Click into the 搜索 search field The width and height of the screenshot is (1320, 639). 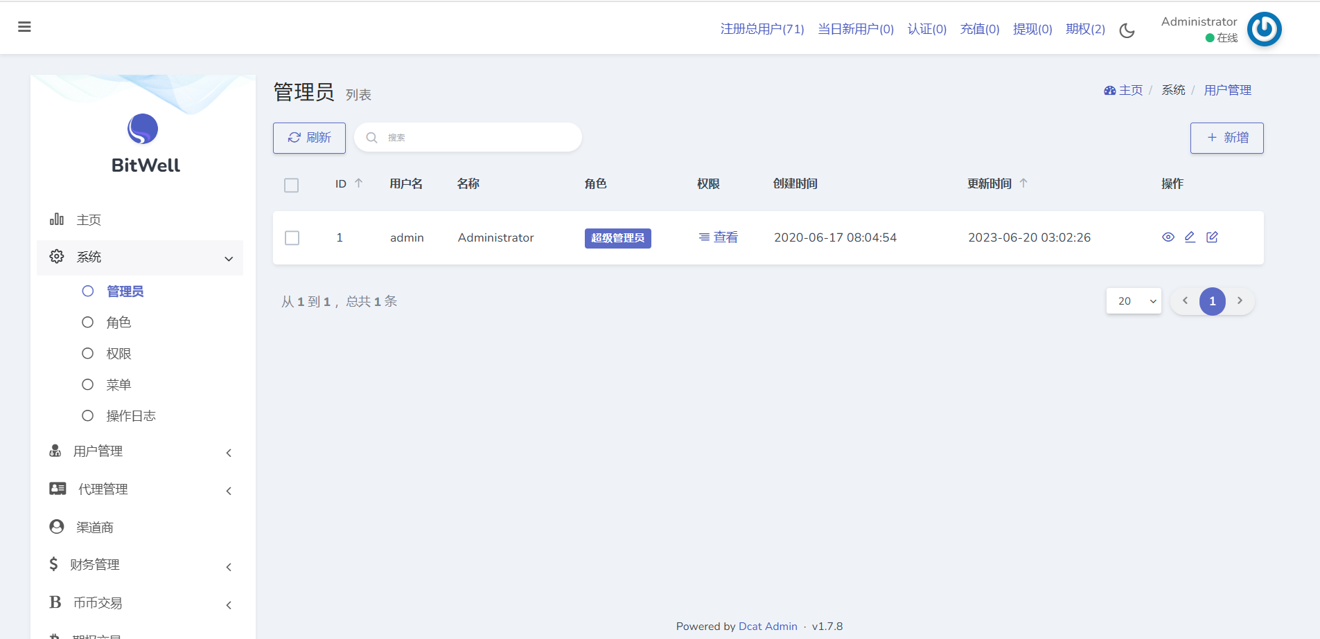click(478, 138)
